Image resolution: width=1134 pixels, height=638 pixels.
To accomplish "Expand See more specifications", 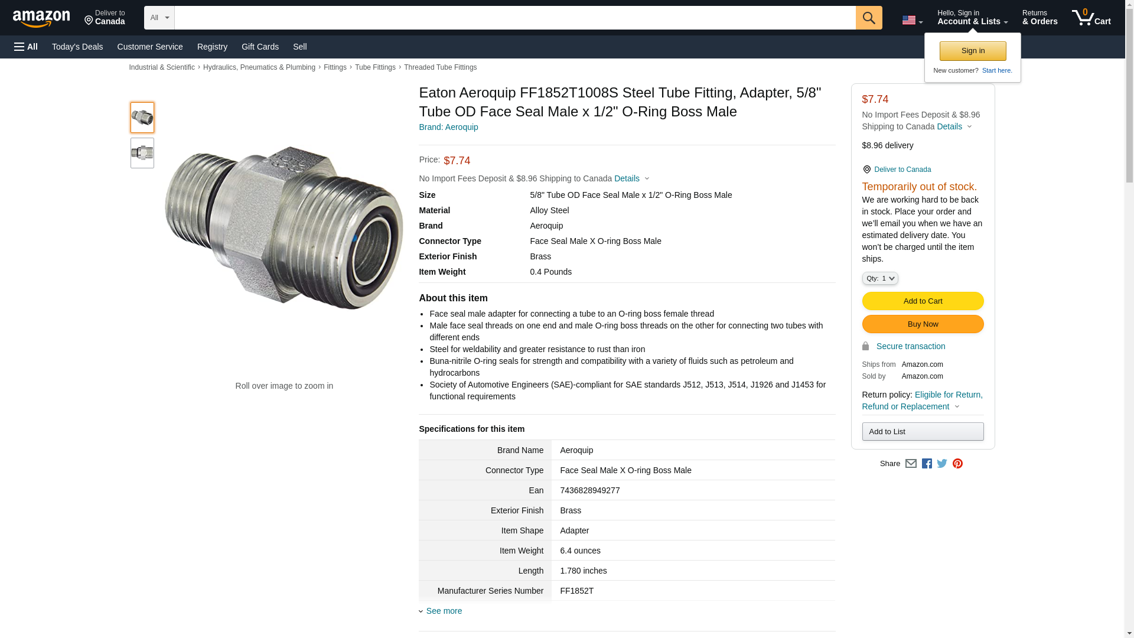I will click(443, 611).
